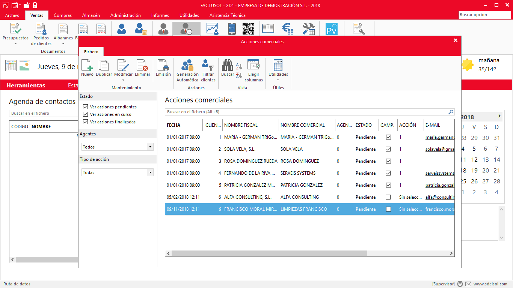Expand the Utilidades dropdown arrow in the dialog
The image size is (513, 288).
(278, 80)
